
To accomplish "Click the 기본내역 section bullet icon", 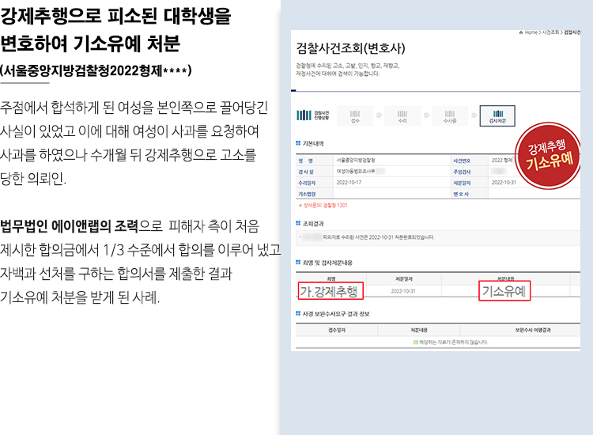I will click(x=298, y=144).
